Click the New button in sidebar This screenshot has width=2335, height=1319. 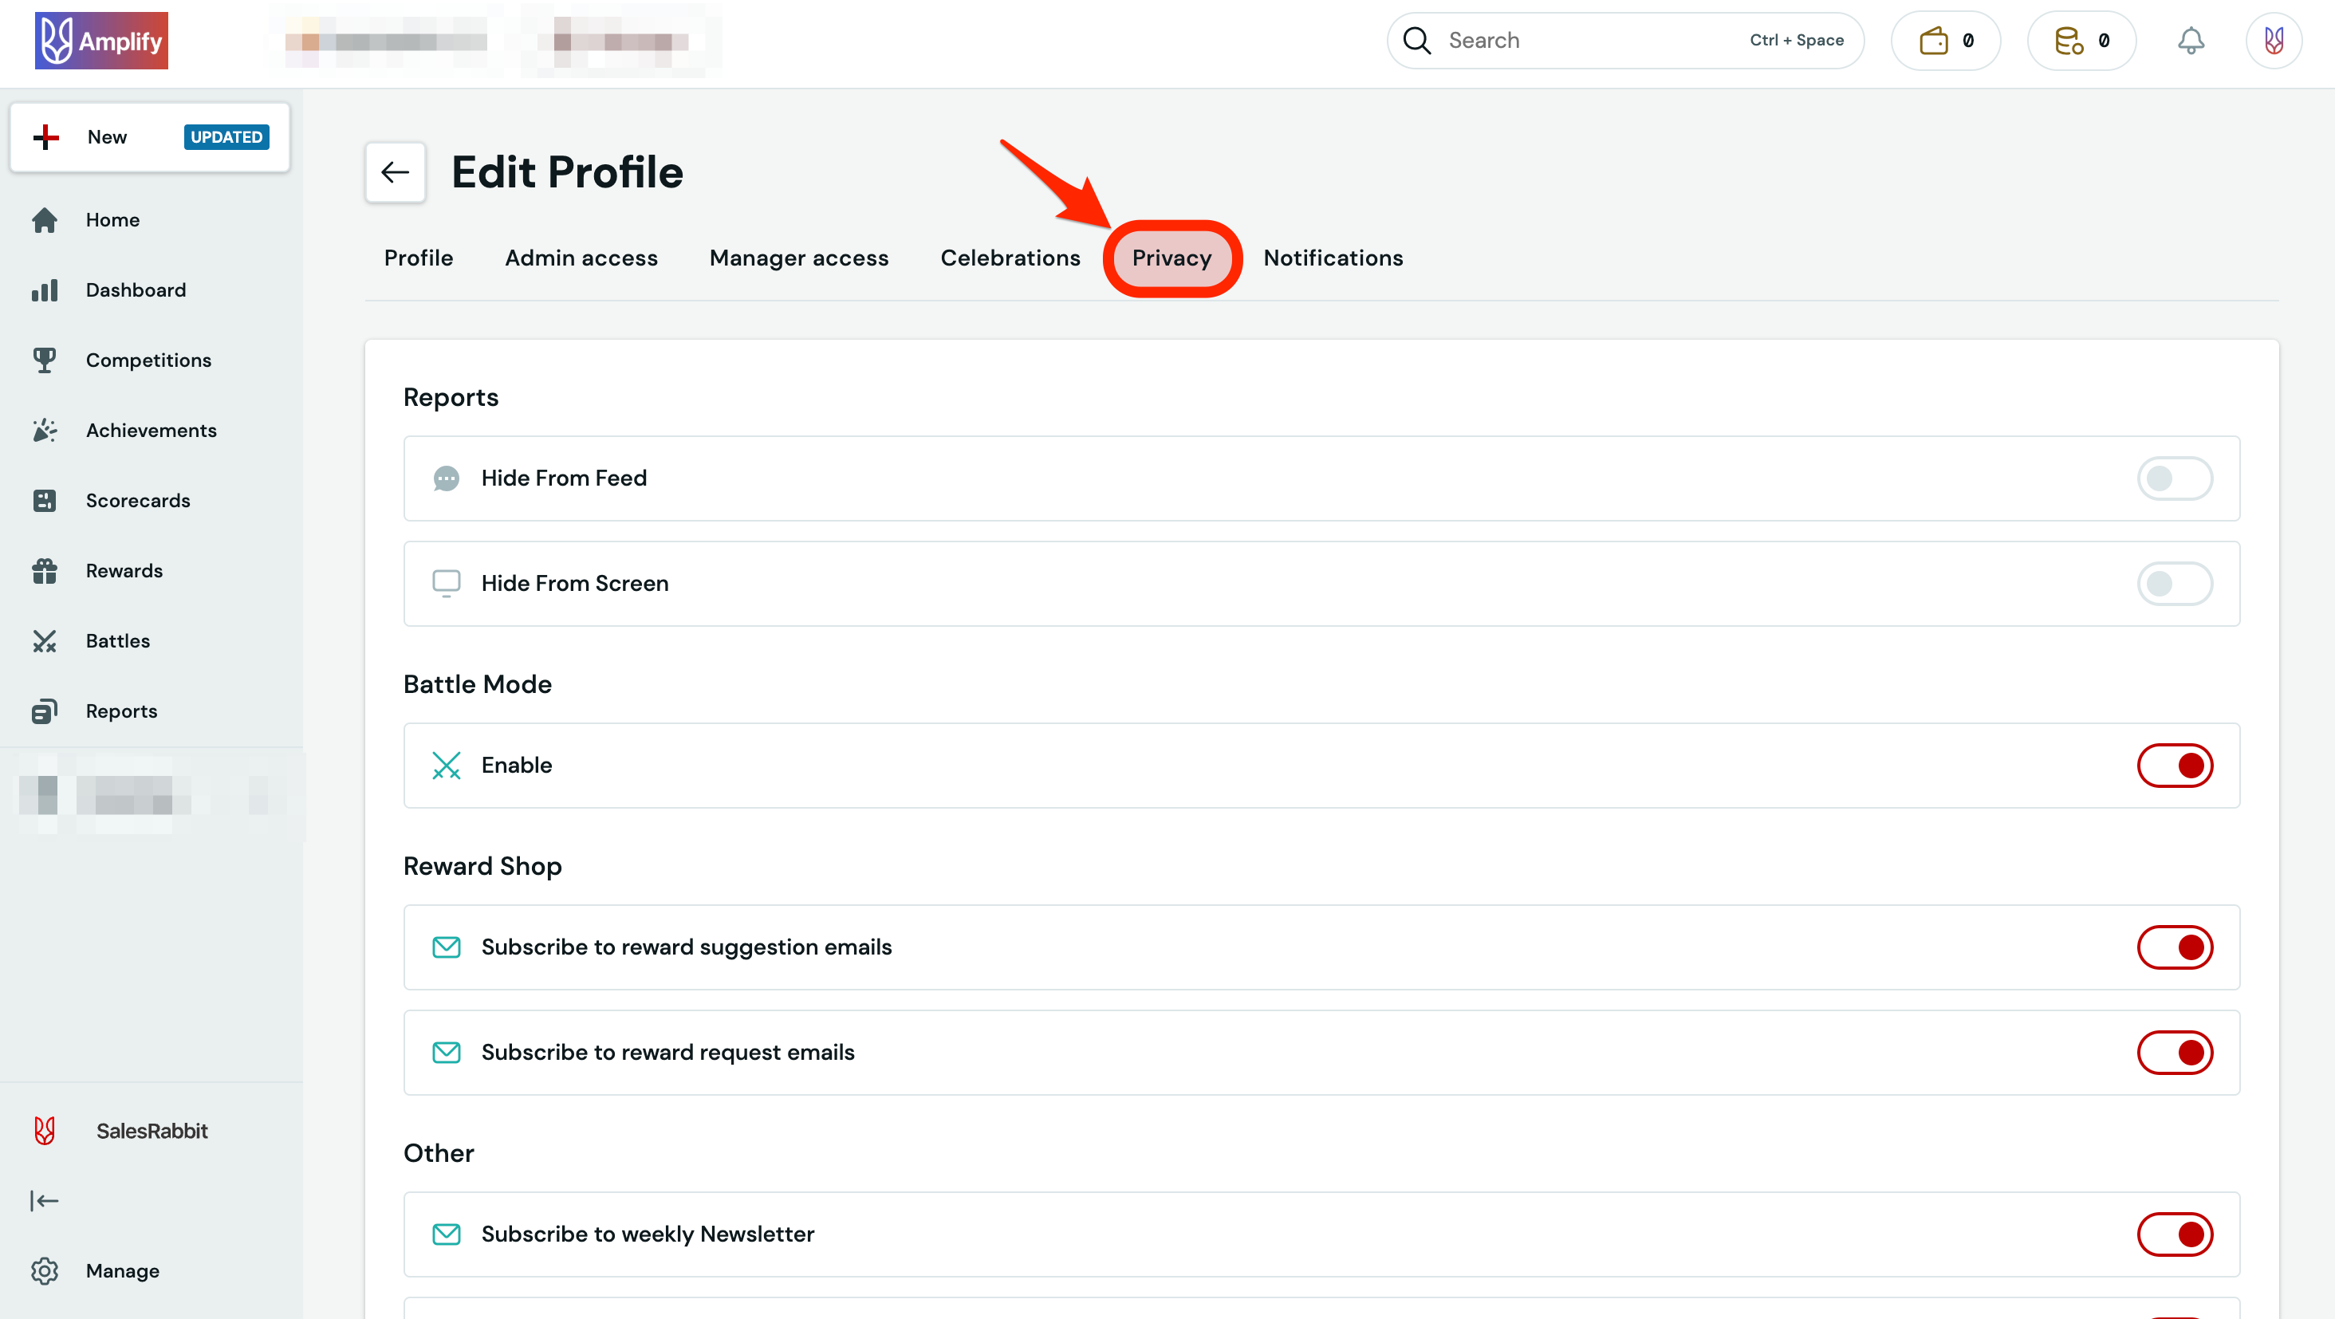pos(107,137)
